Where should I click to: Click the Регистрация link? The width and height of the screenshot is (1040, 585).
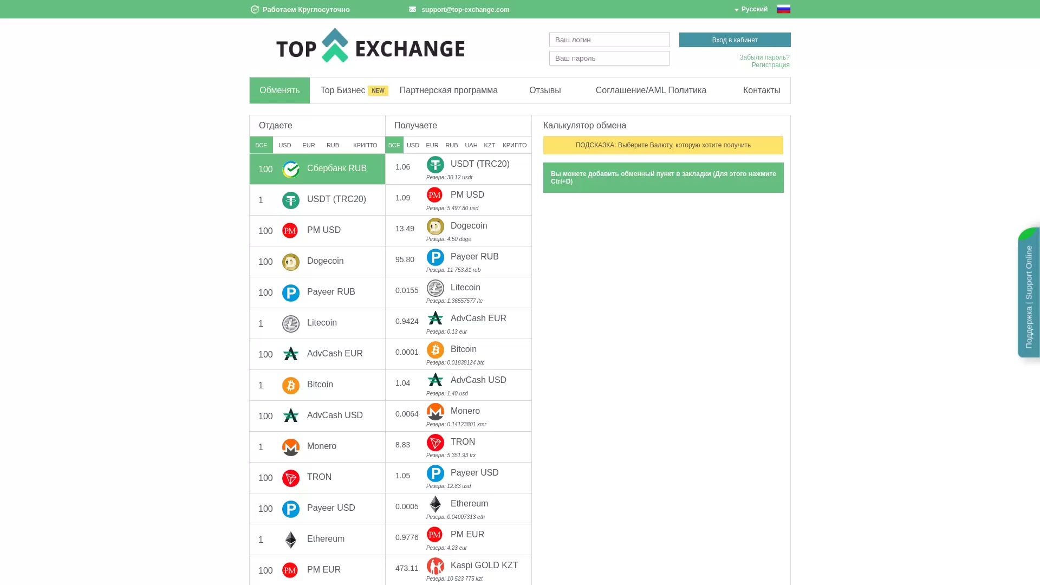tap(770, 65)
